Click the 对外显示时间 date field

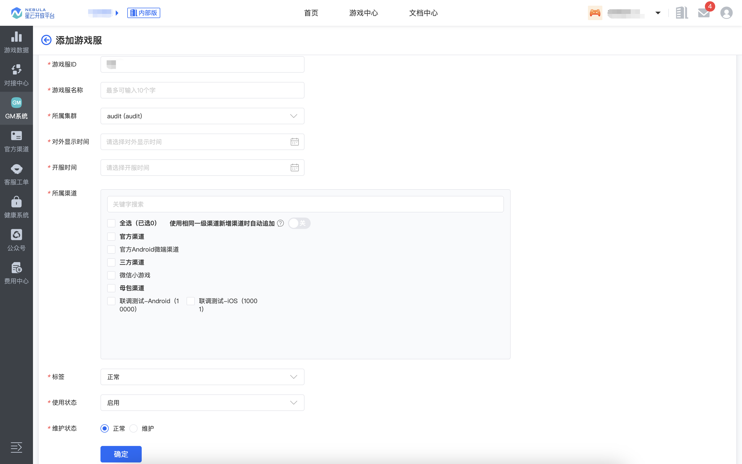(202, 142)
